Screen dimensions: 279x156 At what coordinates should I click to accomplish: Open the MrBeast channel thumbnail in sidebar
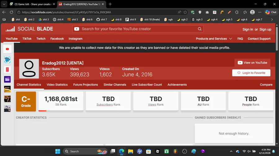pos(7,60)
